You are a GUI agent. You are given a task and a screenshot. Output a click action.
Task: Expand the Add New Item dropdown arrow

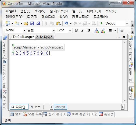pyautogui.click(x=21, y=24)
